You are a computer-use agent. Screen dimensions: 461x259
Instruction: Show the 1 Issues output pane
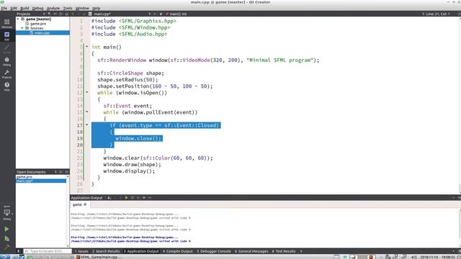coord(81,251)
